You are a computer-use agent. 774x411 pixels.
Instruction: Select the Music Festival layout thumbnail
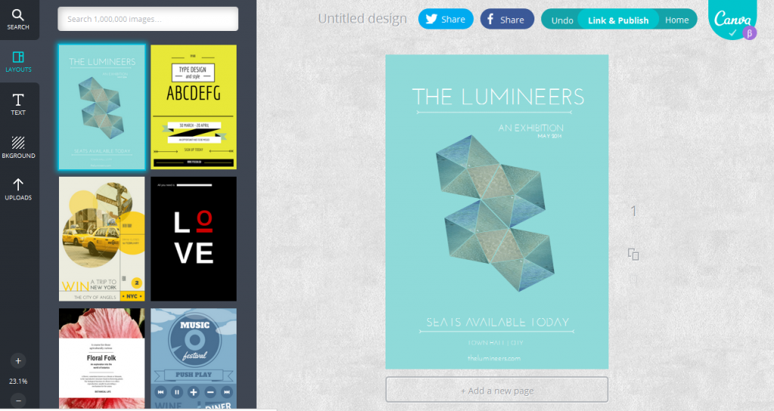click(x=193, y=359)
